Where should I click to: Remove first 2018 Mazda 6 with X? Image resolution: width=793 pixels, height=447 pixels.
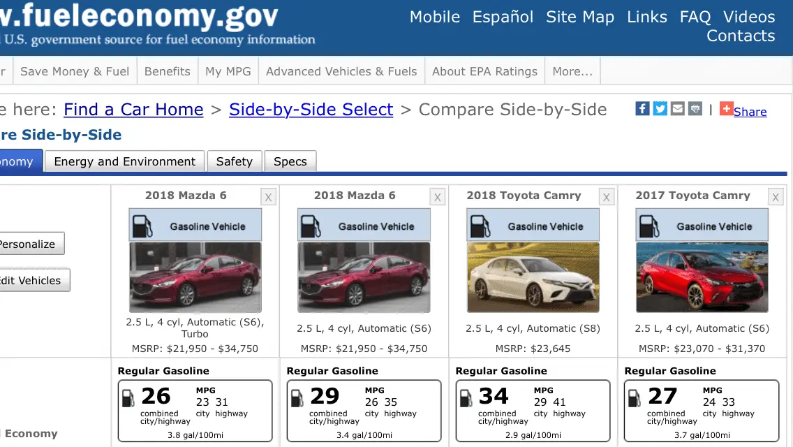[x=269, y=197]
